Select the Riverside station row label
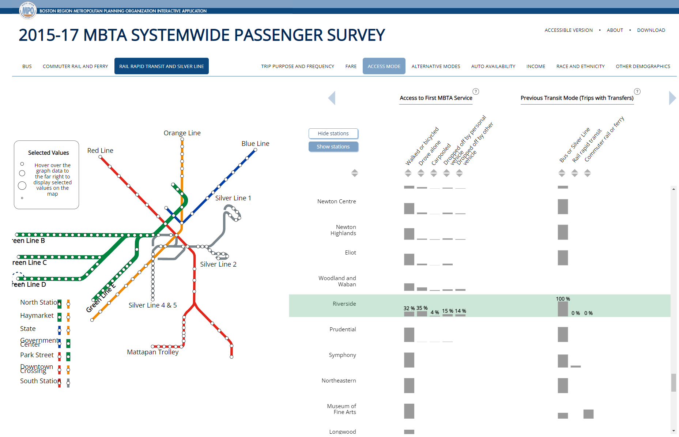This screenshot has width=679, height=437. coord(344,304)
